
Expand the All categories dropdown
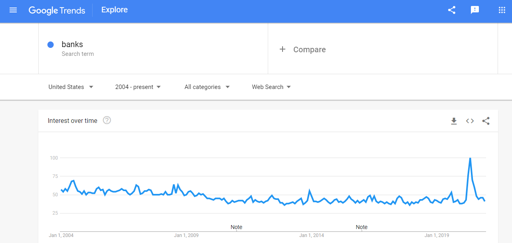click(207, 87)
